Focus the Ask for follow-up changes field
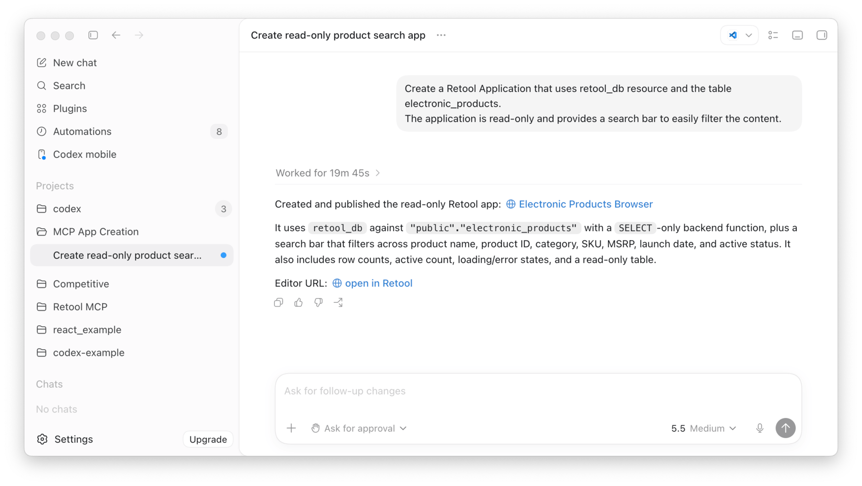The height and width of the screenshot is (486, 862). [x=538, y=391]
